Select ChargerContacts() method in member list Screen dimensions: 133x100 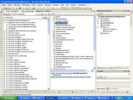coord(61,23)
